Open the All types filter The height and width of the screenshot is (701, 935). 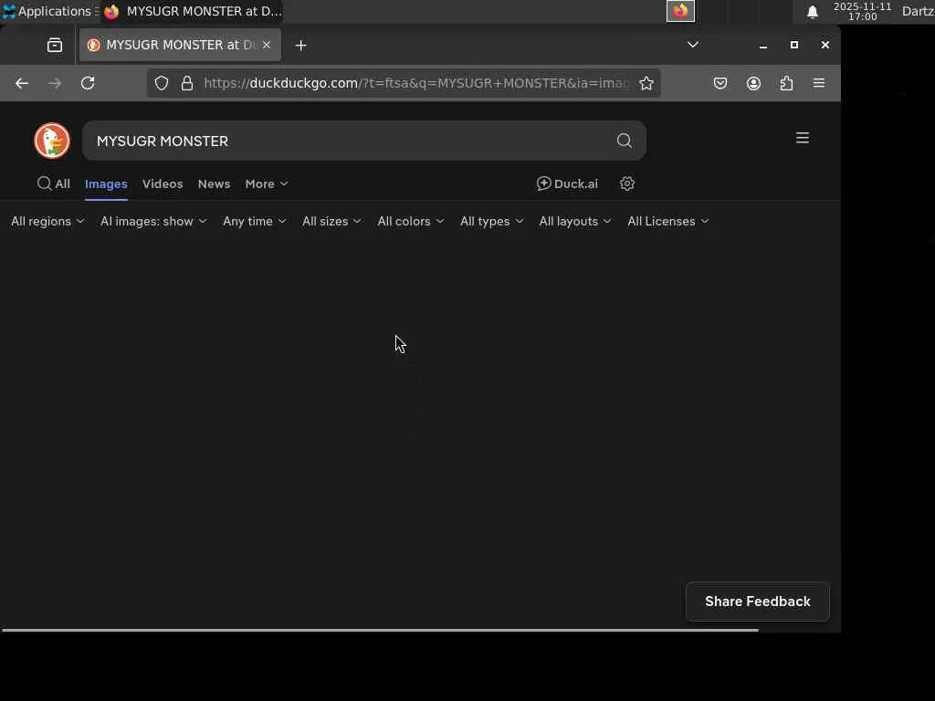click(x=491, y=221)
